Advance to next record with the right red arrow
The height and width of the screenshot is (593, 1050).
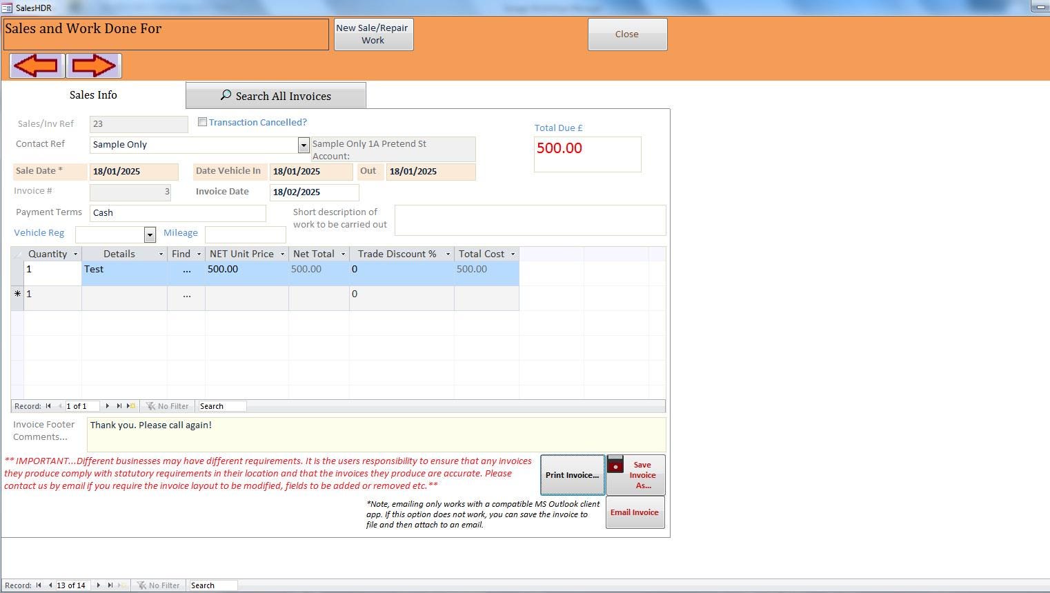95,66
